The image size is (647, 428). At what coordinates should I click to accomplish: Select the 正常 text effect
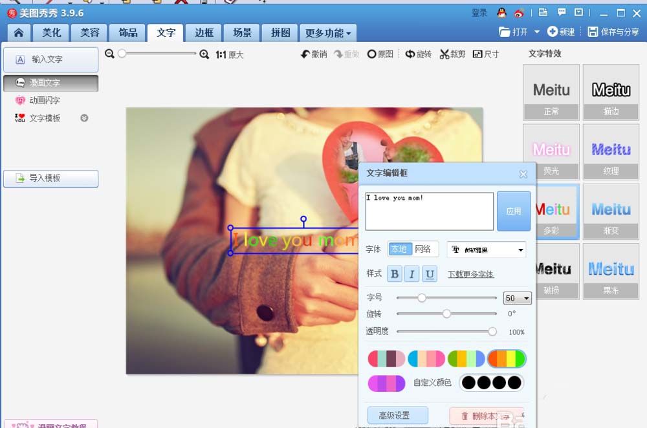point(551,92)
